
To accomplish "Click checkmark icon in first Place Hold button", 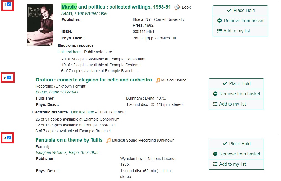I will pyautogui.click(x=229, y=11).
